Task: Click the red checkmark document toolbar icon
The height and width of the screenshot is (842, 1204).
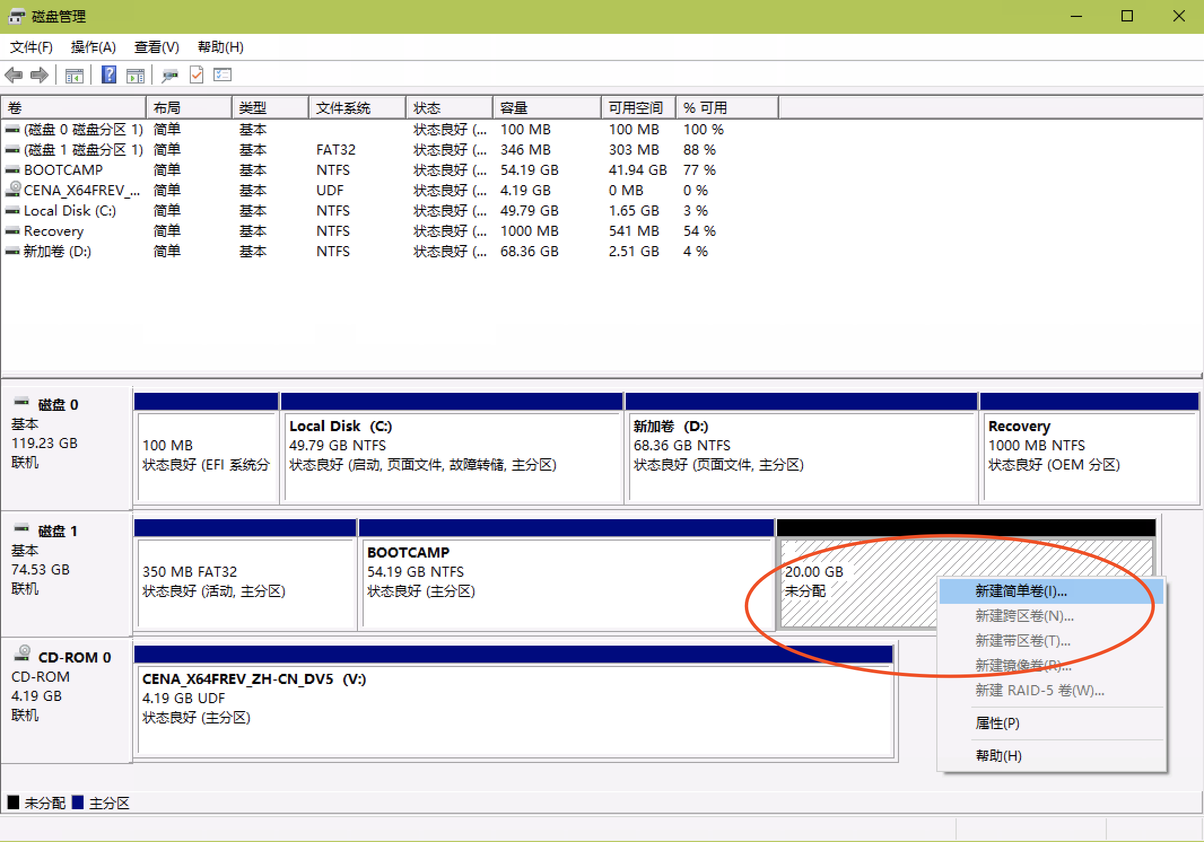Action: [x=196, y=74]
